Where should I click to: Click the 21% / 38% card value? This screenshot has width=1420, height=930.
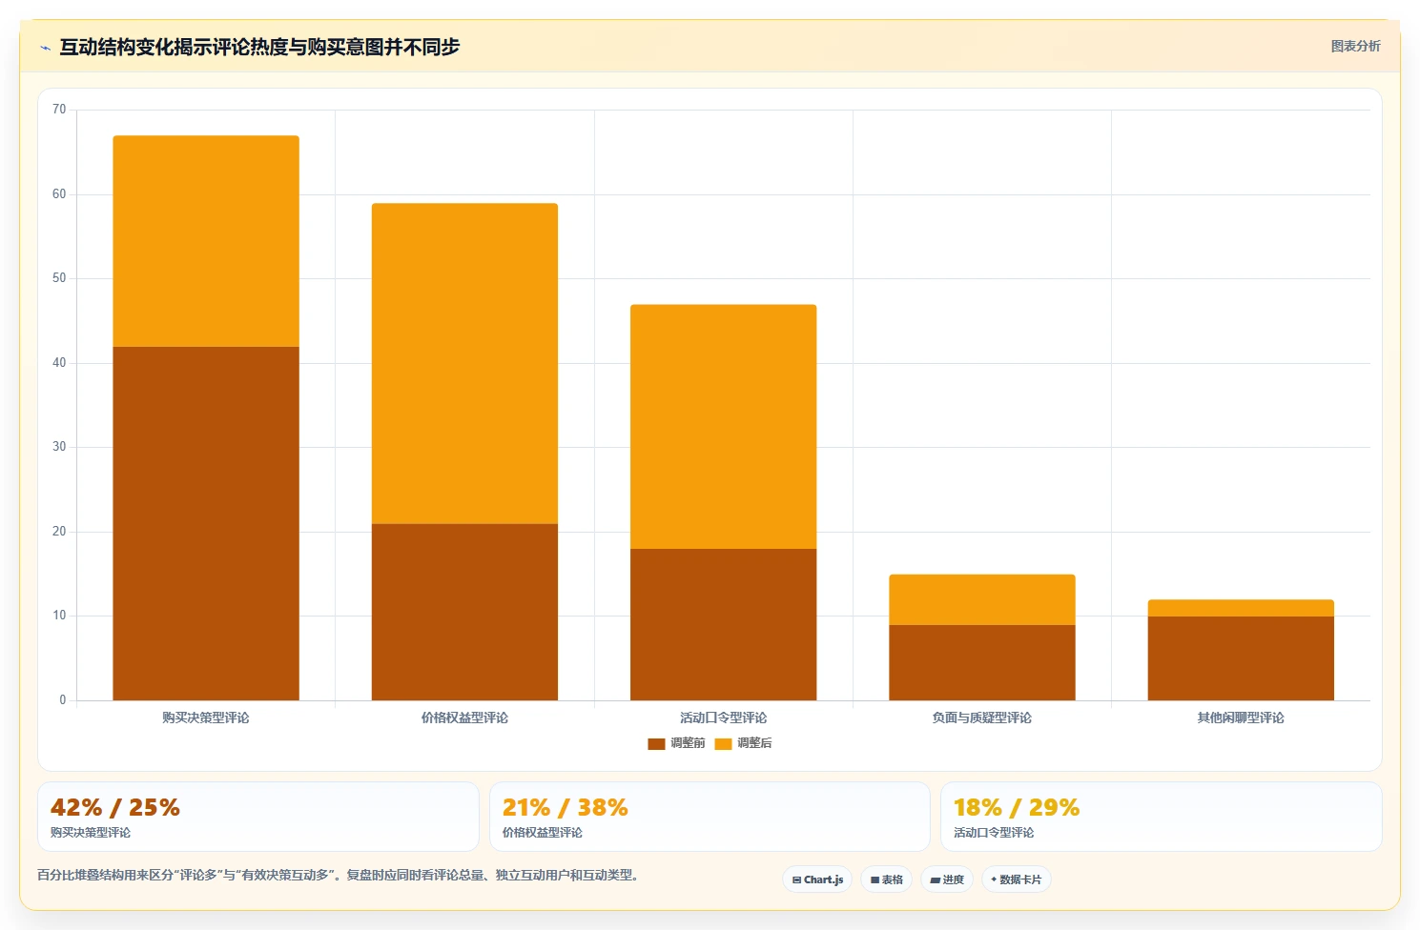pyautogui.click(x=566, y=808)
